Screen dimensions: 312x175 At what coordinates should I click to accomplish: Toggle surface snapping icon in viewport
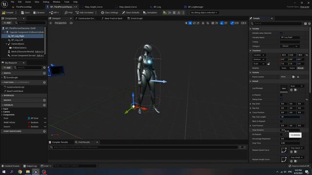point(208,23)
